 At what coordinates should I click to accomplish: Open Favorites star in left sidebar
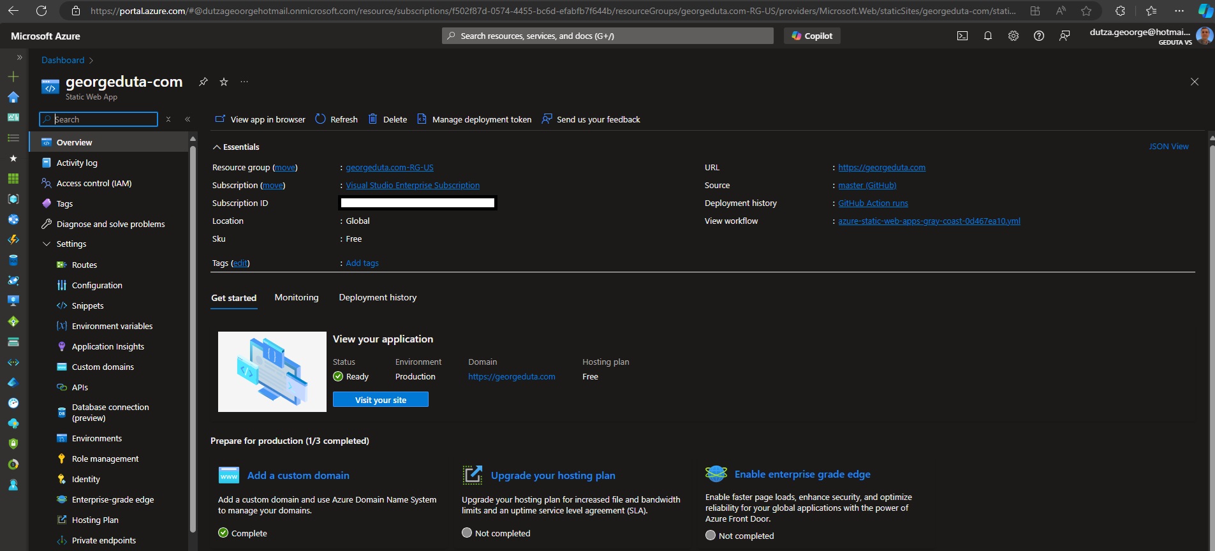pyautogui.click(x=13, y=158)
